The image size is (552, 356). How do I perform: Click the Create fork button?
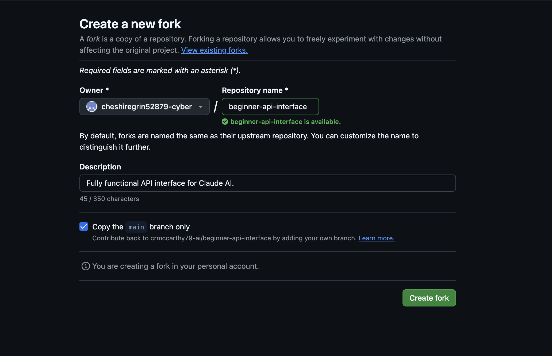pos(429,298)
